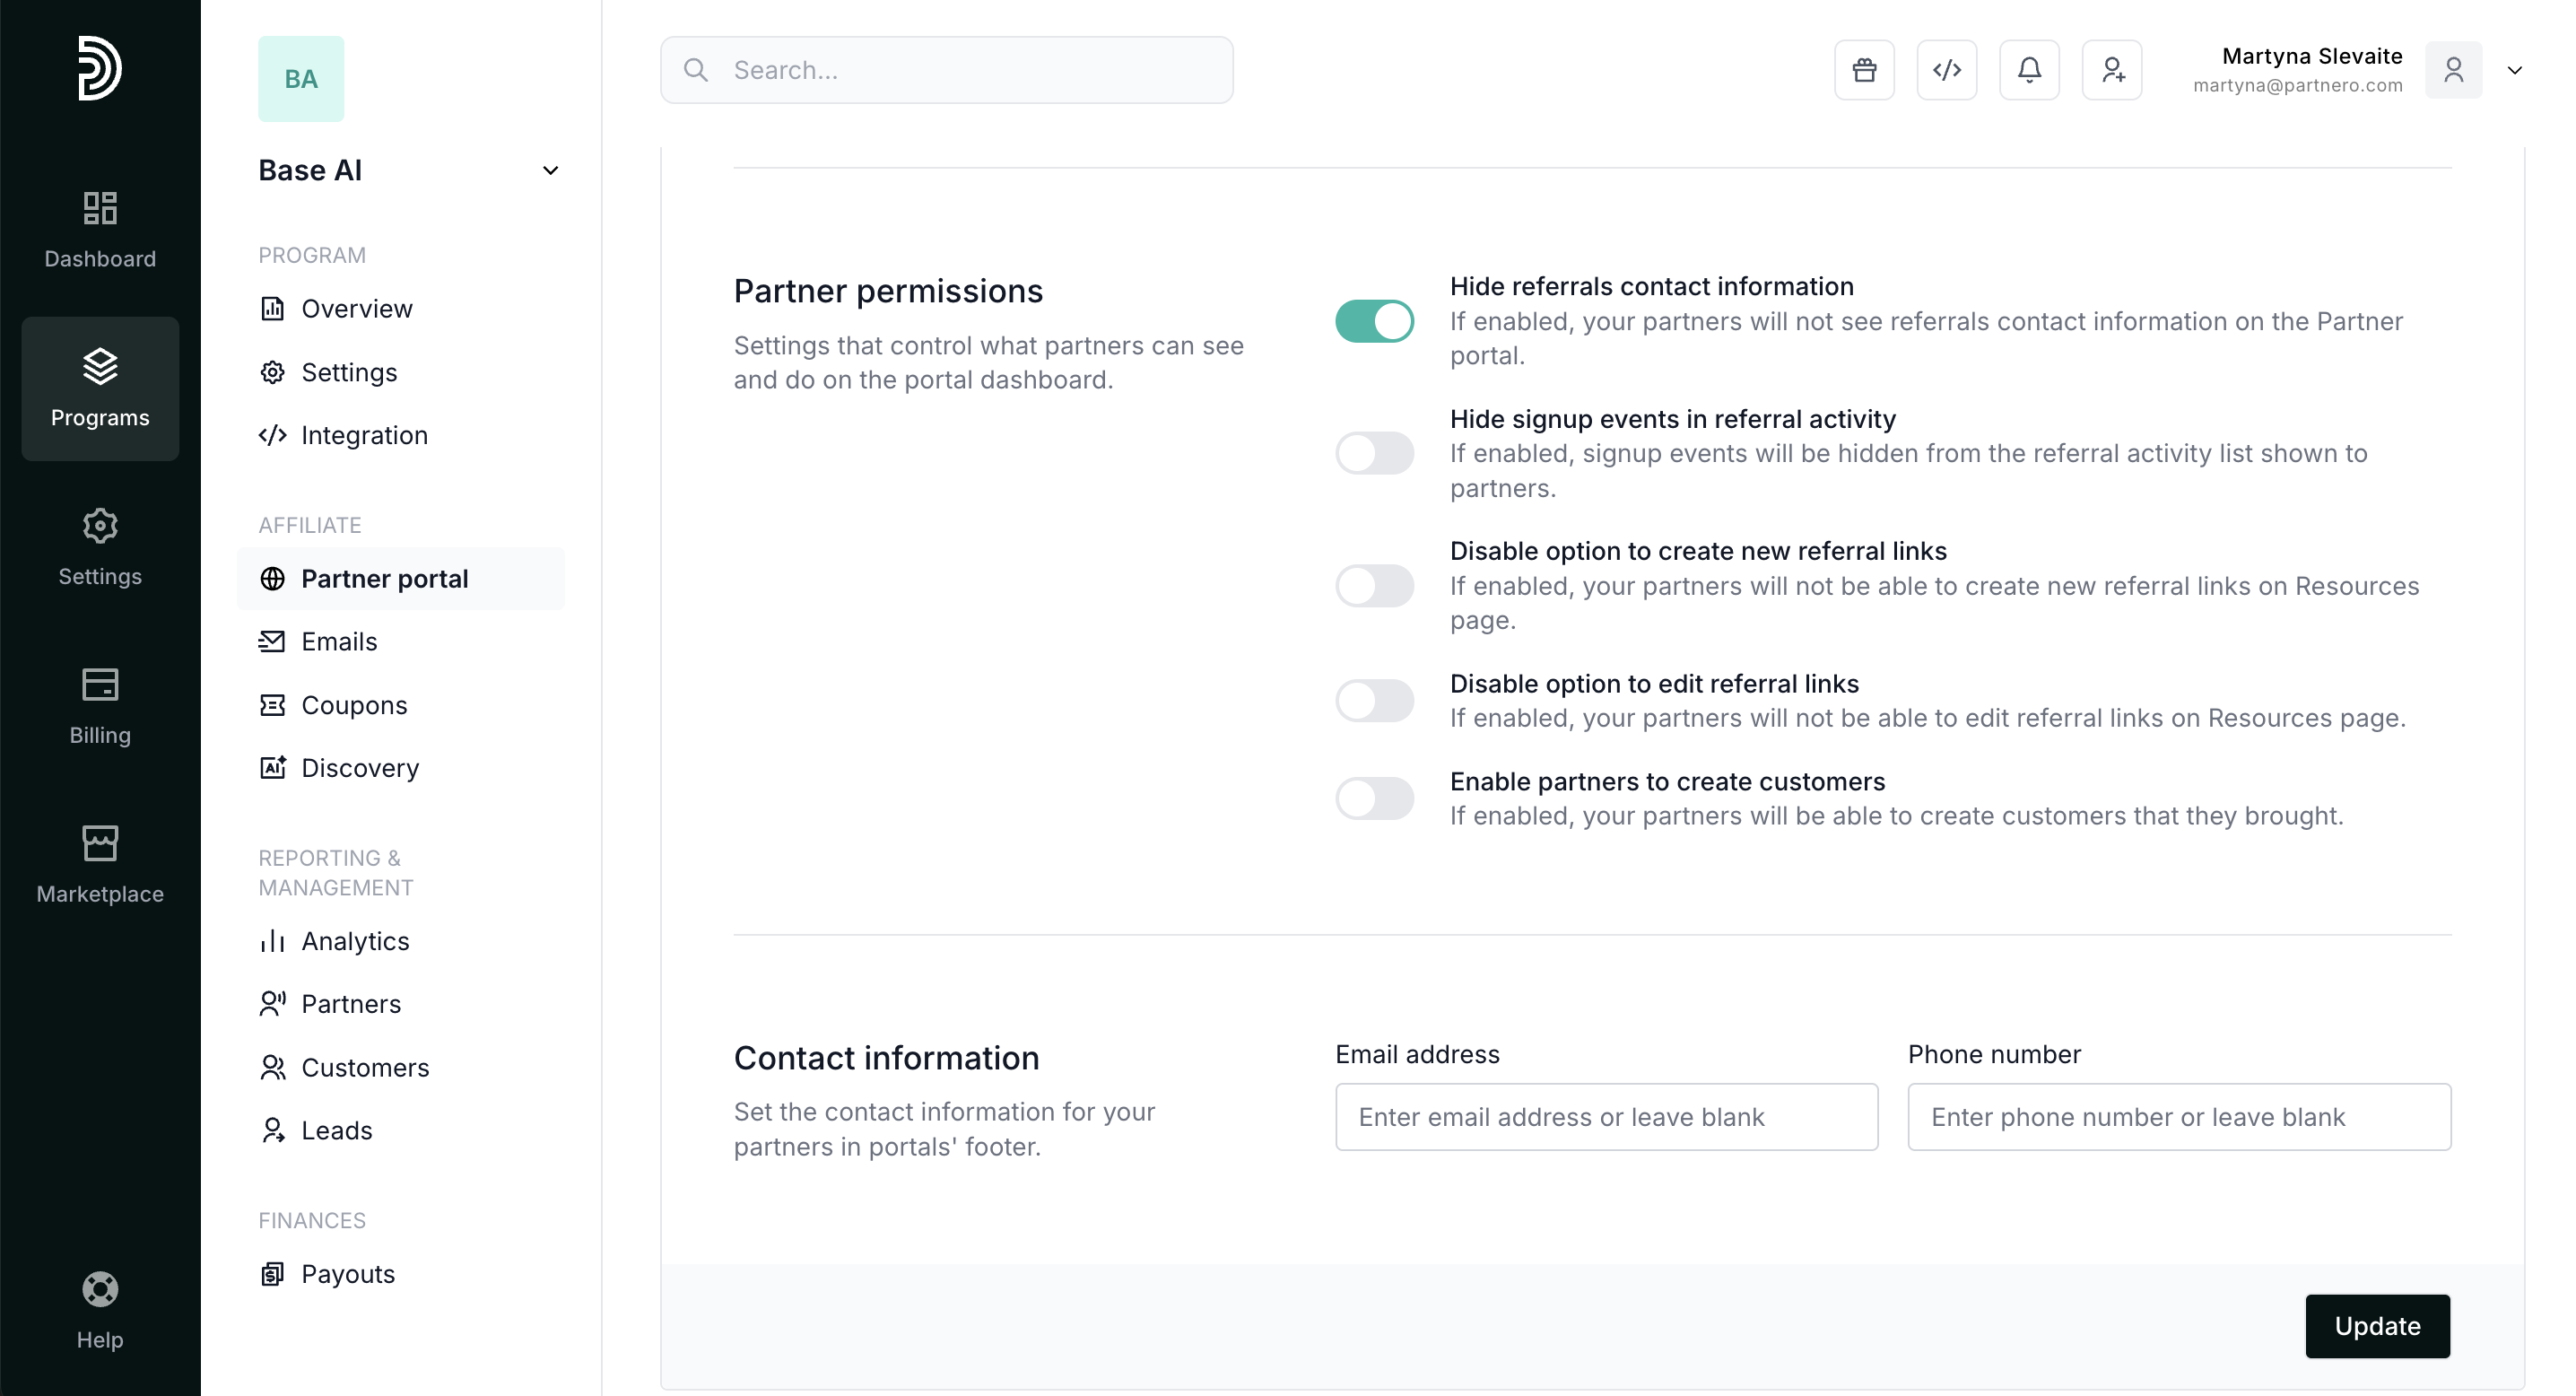Disable Hide referrals contact information toggle

coord(1374,321)
